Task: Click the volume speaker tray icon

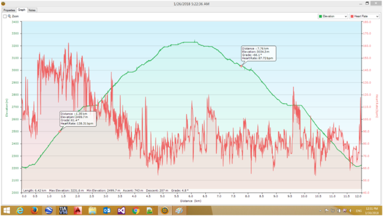Action: (351, 211)
